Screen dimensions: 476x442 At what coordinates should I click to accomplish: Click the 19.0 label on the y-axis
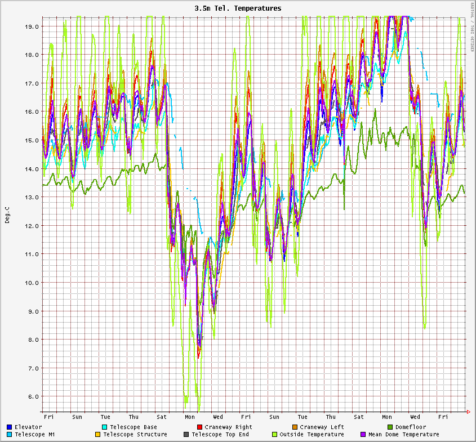click(x=32, y=26)
